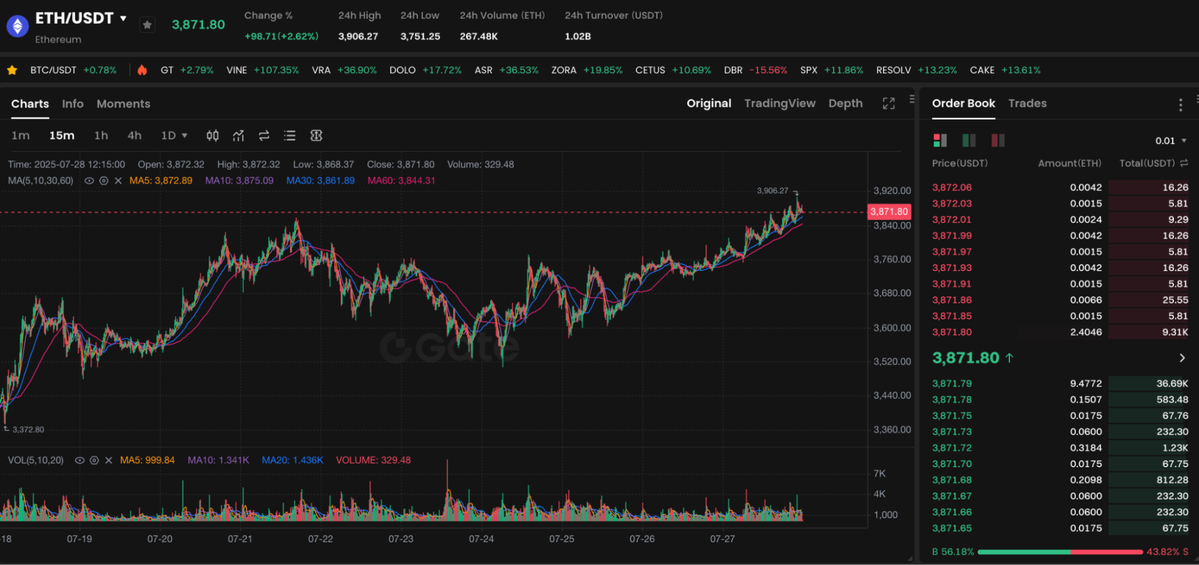Open GT pair from ticker

(x=187, y=70)
